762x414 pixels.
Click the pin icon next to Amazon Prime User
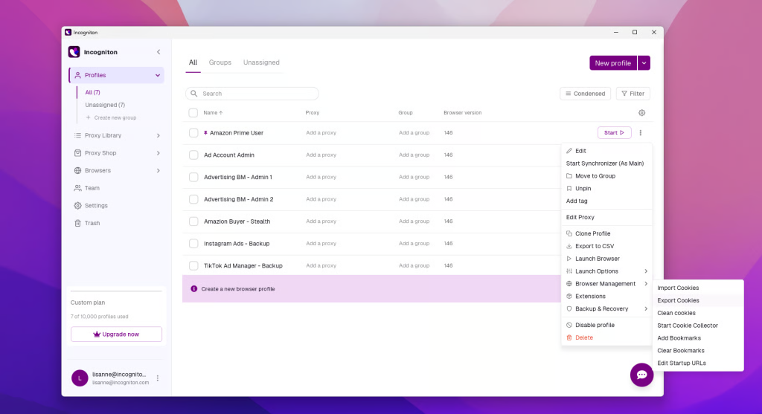click(x=205, y=132)
